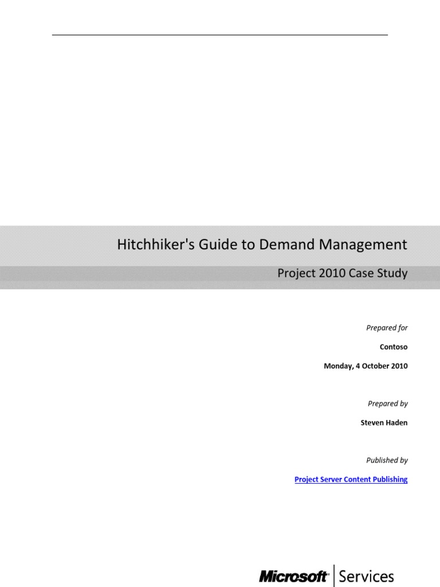
Task: Click the 'Services' text beside the logo
Action: point(366,576)
